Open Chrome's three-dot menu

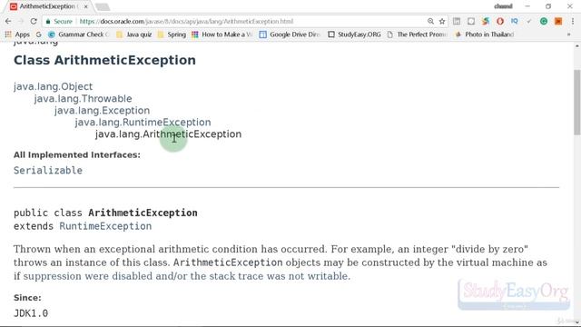[x=573, y=22]
